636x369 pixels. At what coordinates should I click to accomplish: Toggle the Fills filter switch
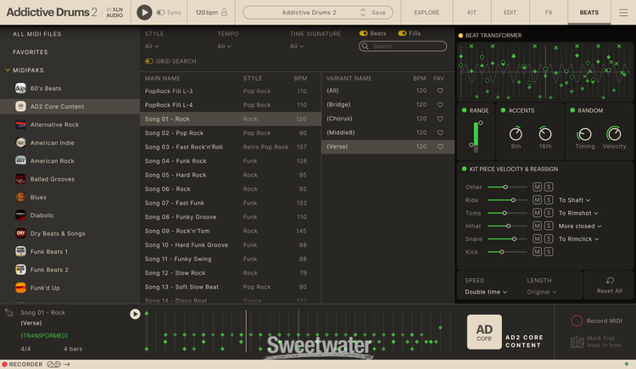402,33
